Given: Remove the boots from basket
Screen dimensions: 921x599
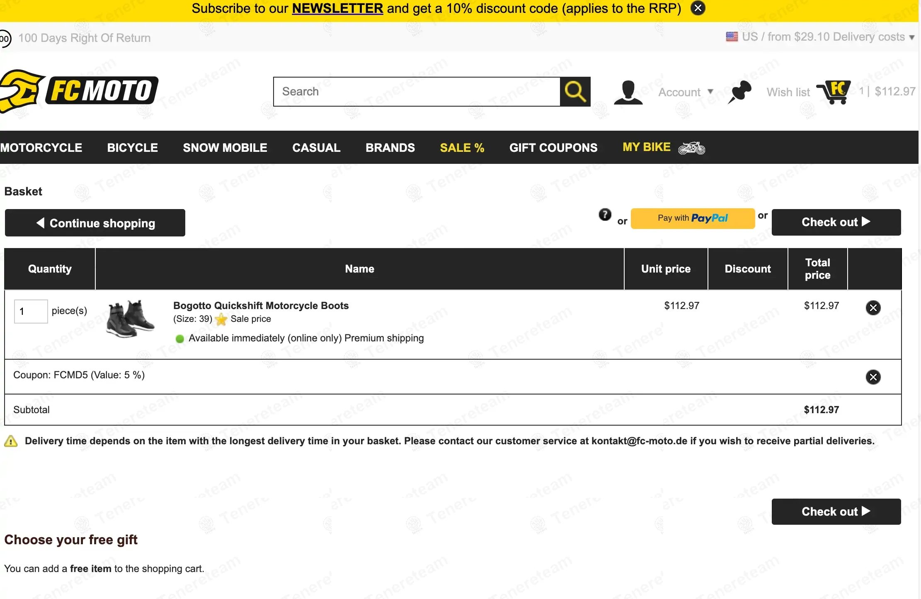Looking at the screenshot, I should [873, 308].
